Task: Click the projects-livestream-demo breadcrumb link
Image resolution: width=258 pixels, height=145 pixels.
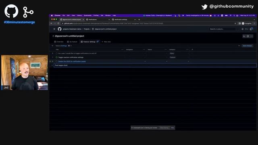Action: [72, 29]
